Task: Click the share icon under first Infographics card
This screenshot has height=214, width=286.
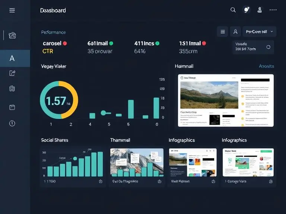Action: click(213, 181)
